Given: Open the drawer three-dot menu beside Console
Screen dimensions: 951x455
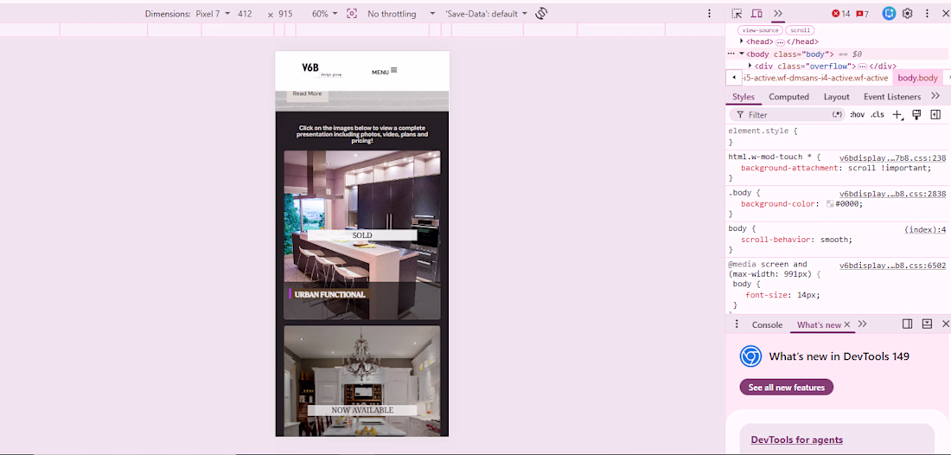Looking at the screenshot, I should tap(737, 324).
